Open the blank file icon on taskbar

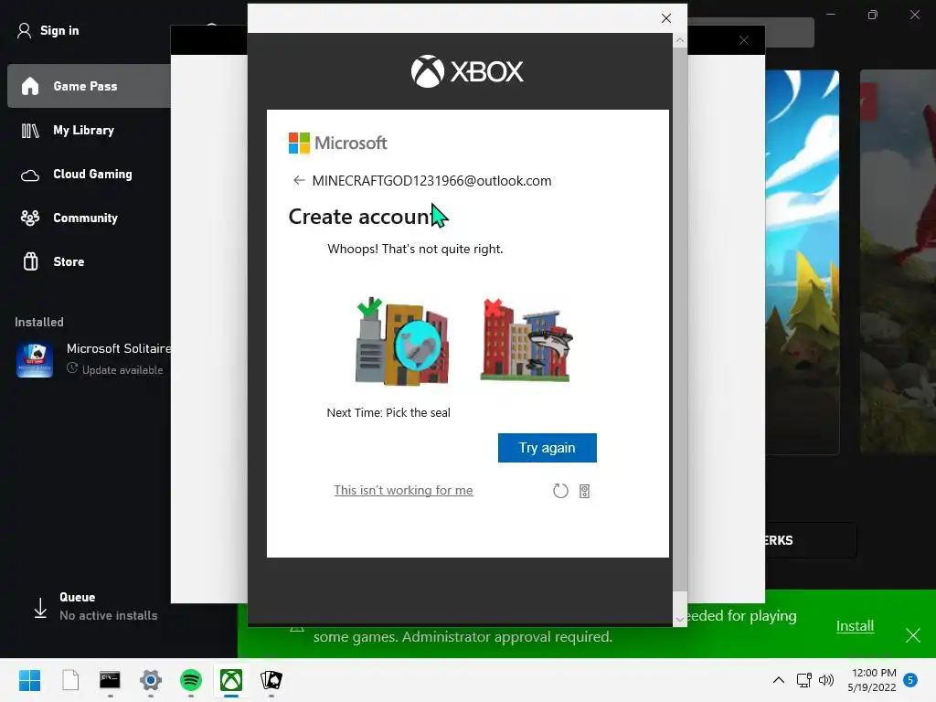click(70, 680)
